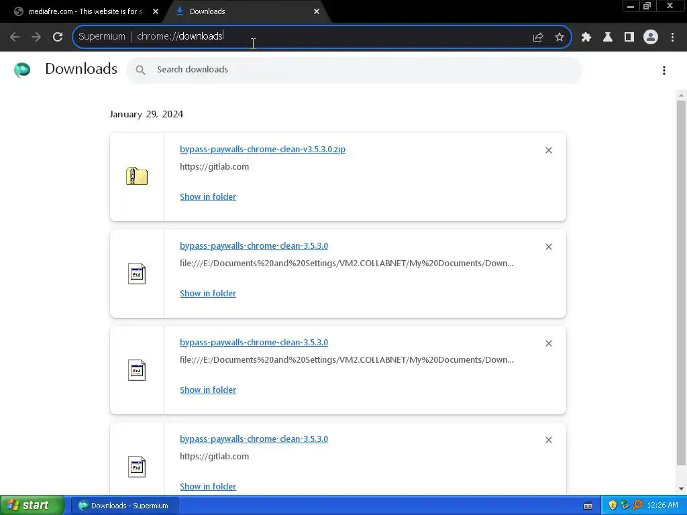
Task: Select the Downloads tab
Action: (246, 11)
